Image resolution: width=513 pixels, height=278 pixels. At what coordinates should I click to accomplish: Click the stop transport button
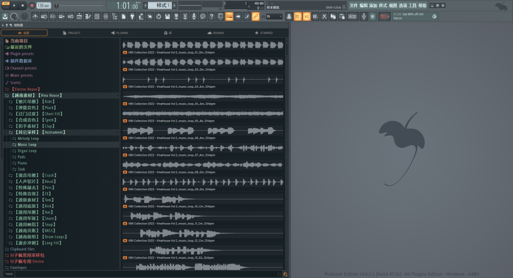[23, 6]
